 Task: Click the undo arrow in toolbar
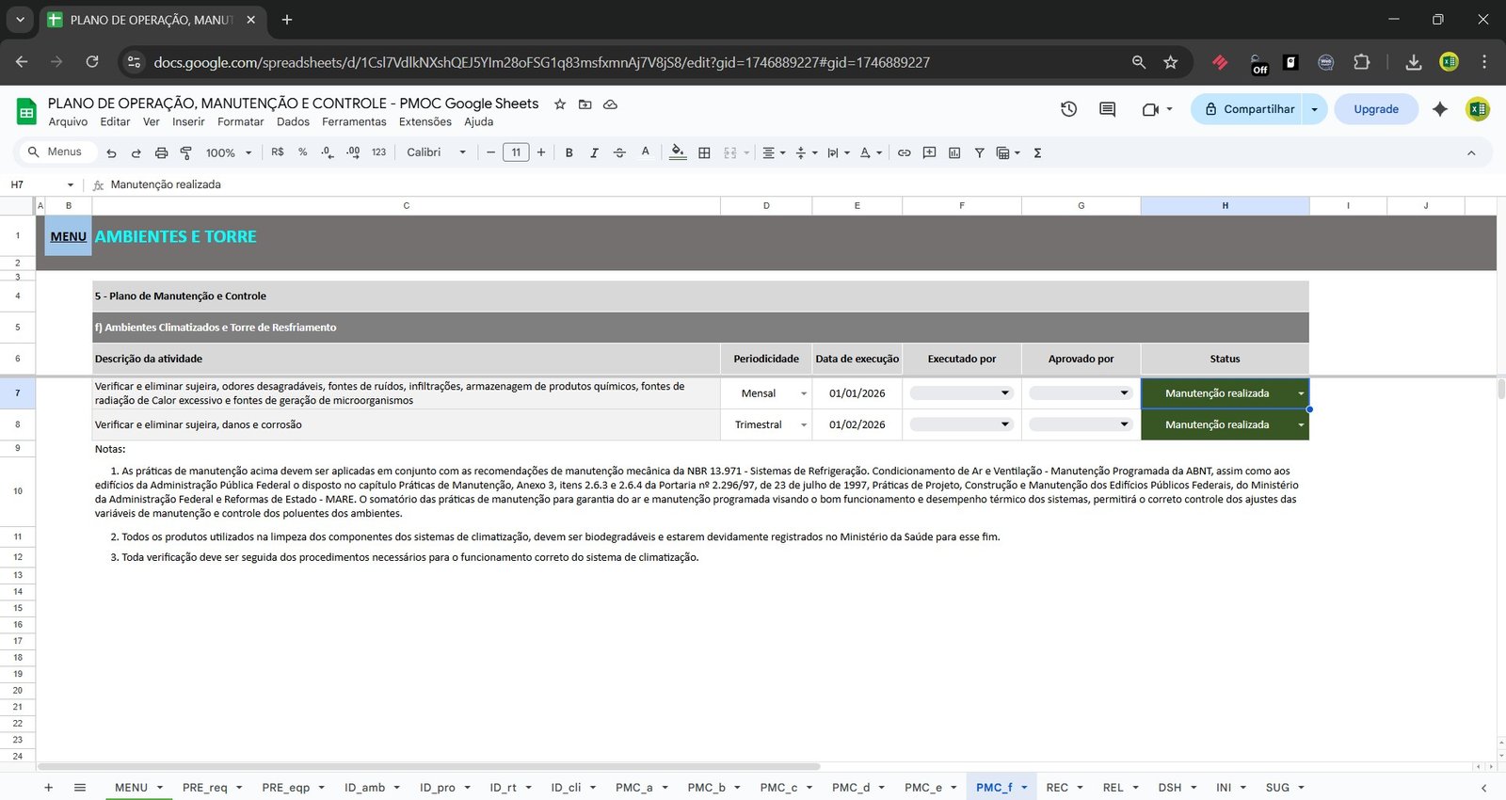[112, 152]
